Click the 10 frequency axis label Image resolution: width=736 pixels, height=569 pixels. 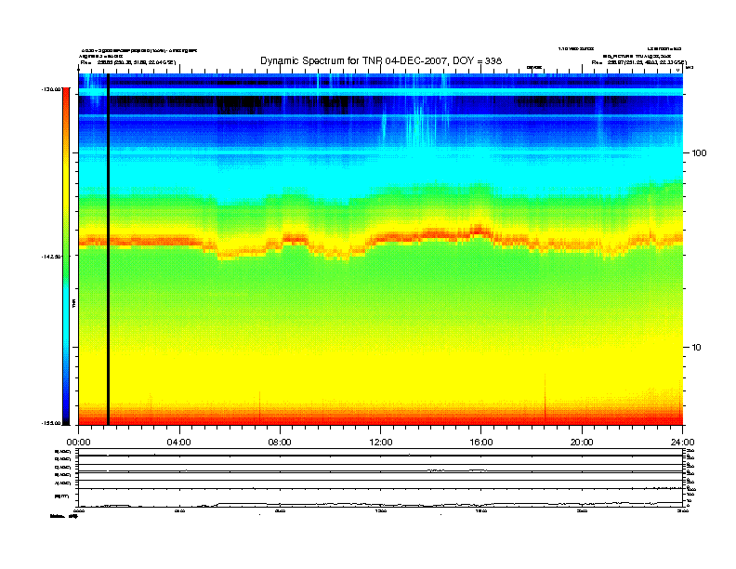(696, 348)
